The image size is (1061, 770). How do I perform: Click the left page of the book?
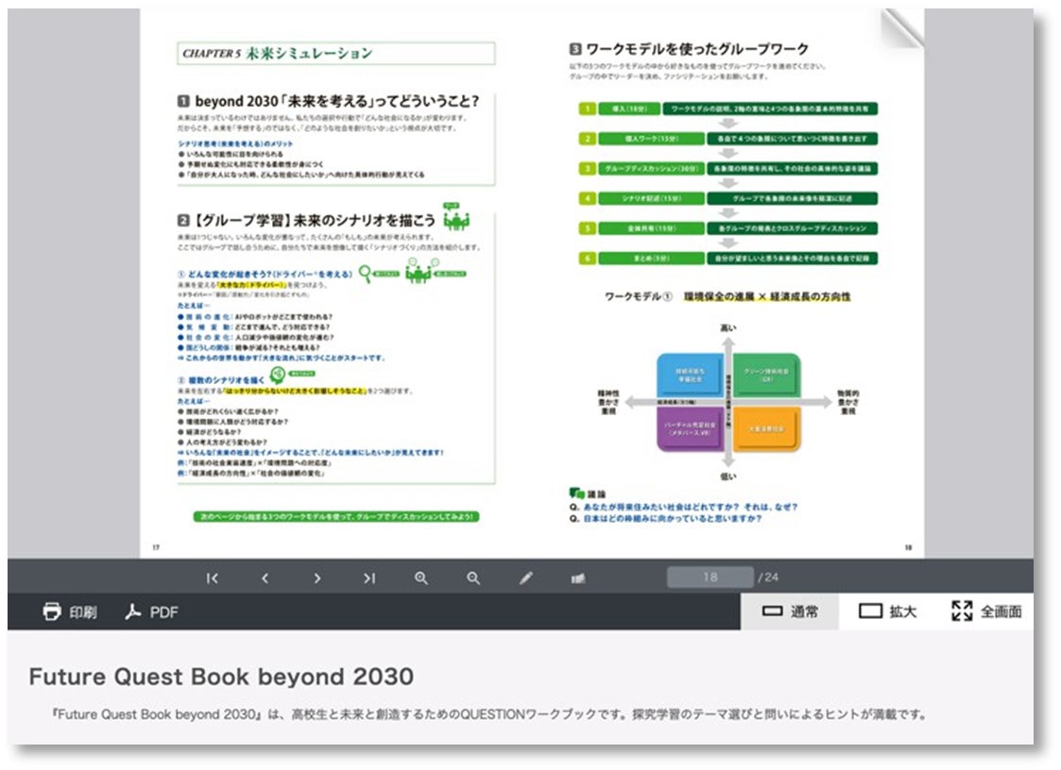(x=336, y=283)
